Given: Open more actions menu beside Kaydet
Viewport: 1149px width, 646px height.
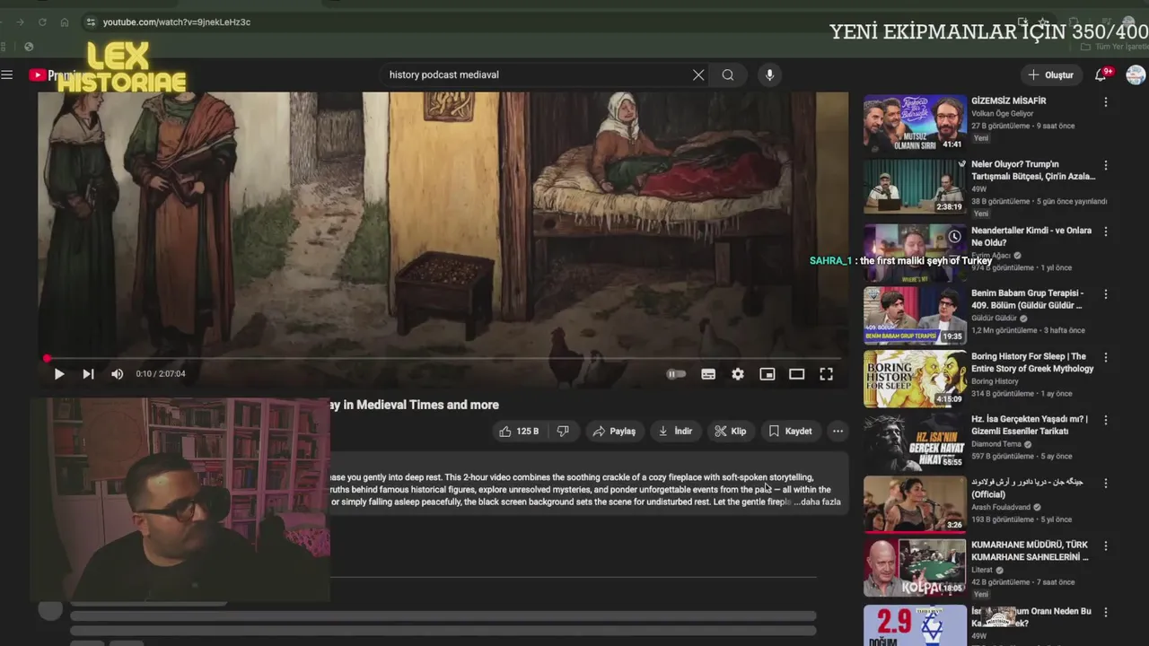Looking at the screenshot, I should pos(838,432).
